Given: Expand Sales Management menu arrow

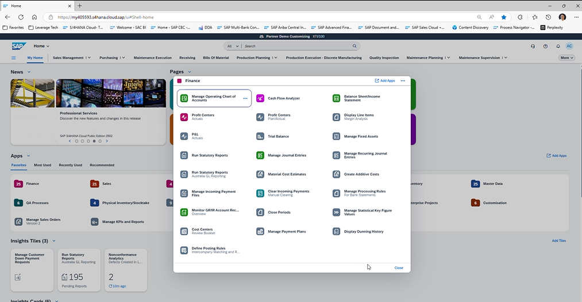Looking at the screenshot, I should (89, 58).
